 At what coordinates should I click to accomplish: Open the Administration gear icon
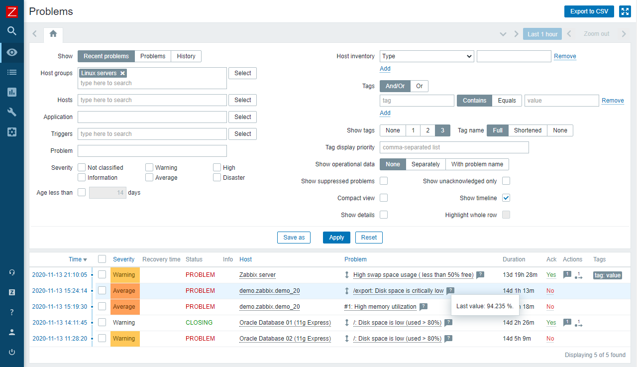(x=12, y=132)
